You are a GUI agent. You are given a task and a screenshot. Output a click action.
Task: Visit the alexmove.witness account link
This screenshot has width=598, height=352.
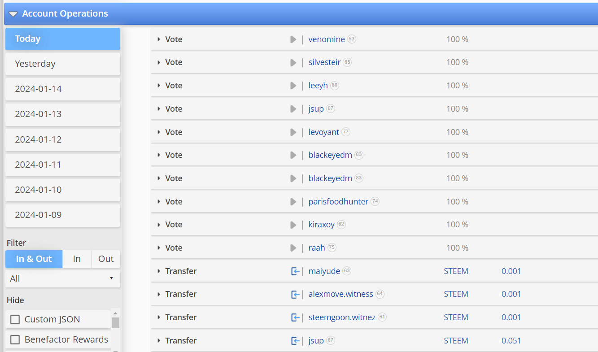[341, 294]
